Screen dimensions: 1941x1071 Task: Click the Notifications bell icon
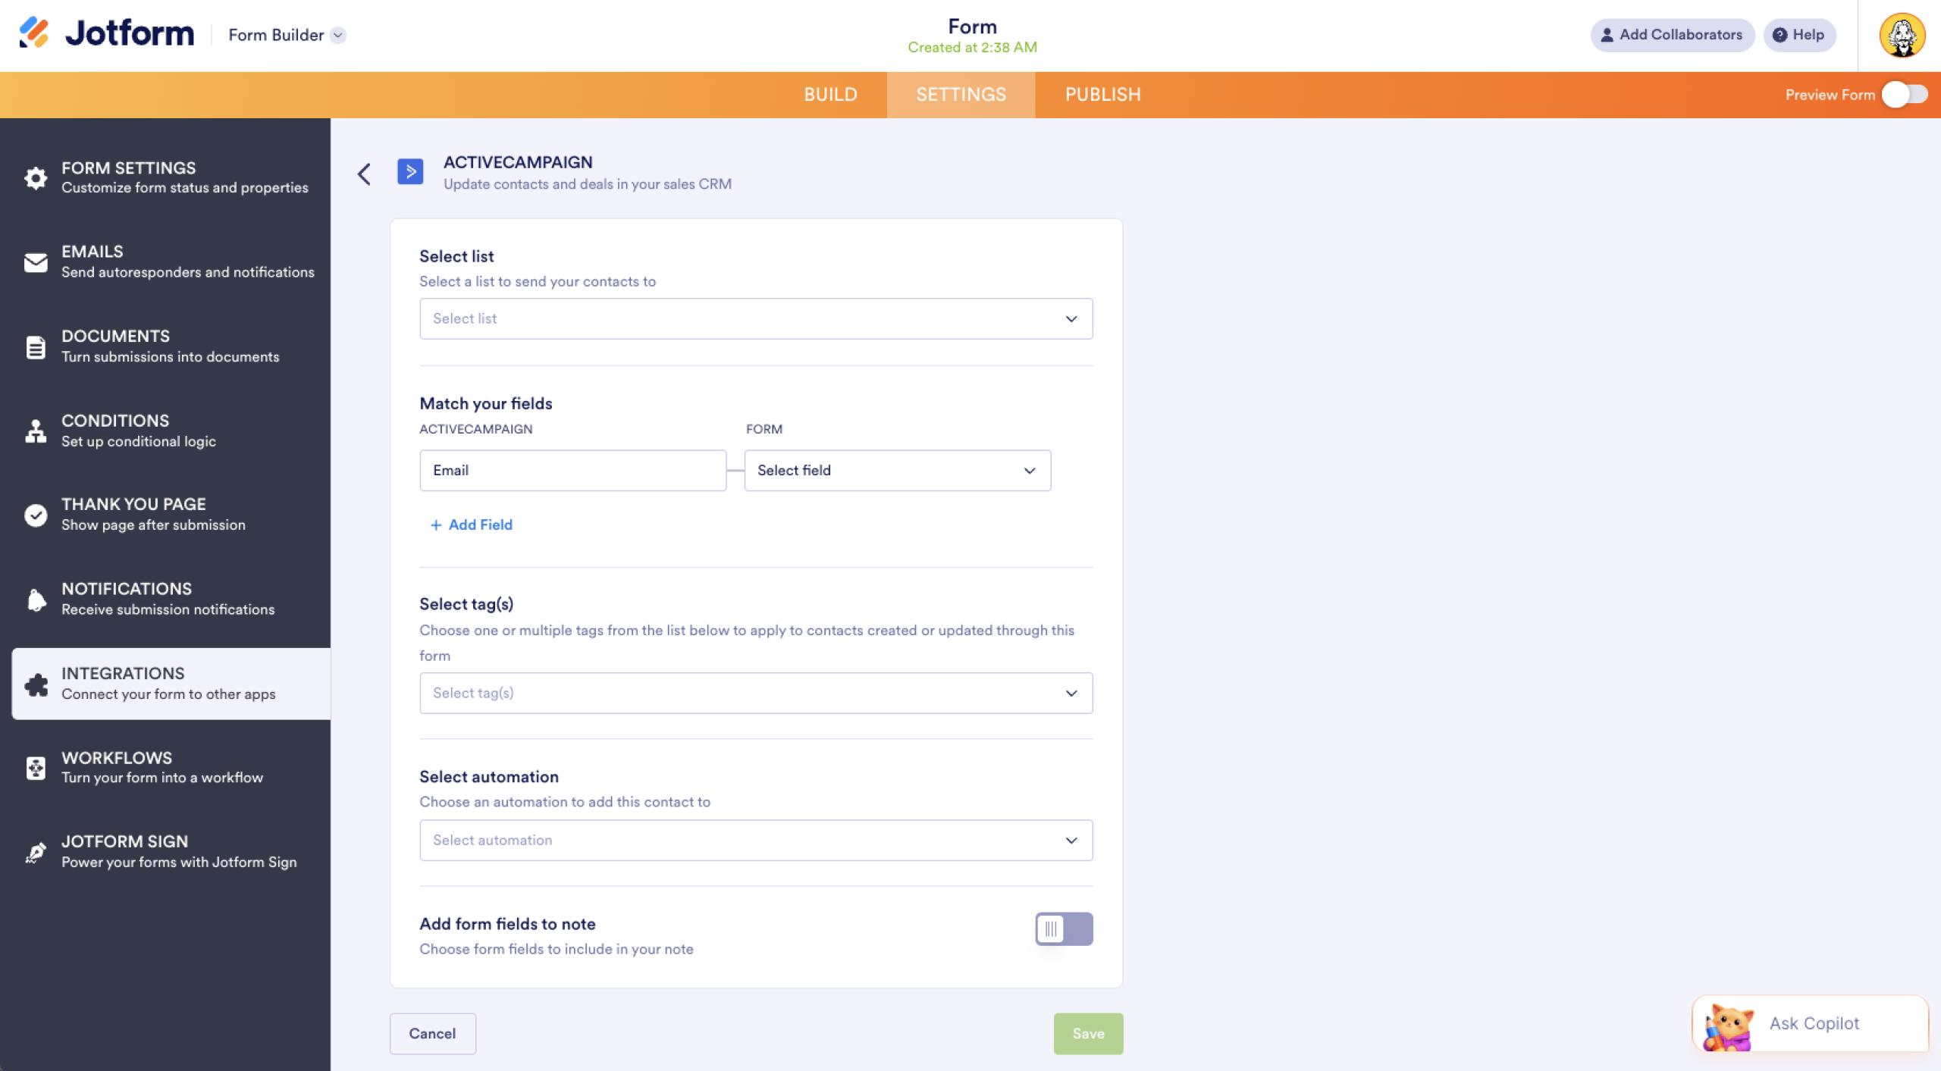(x=36, y=599)
